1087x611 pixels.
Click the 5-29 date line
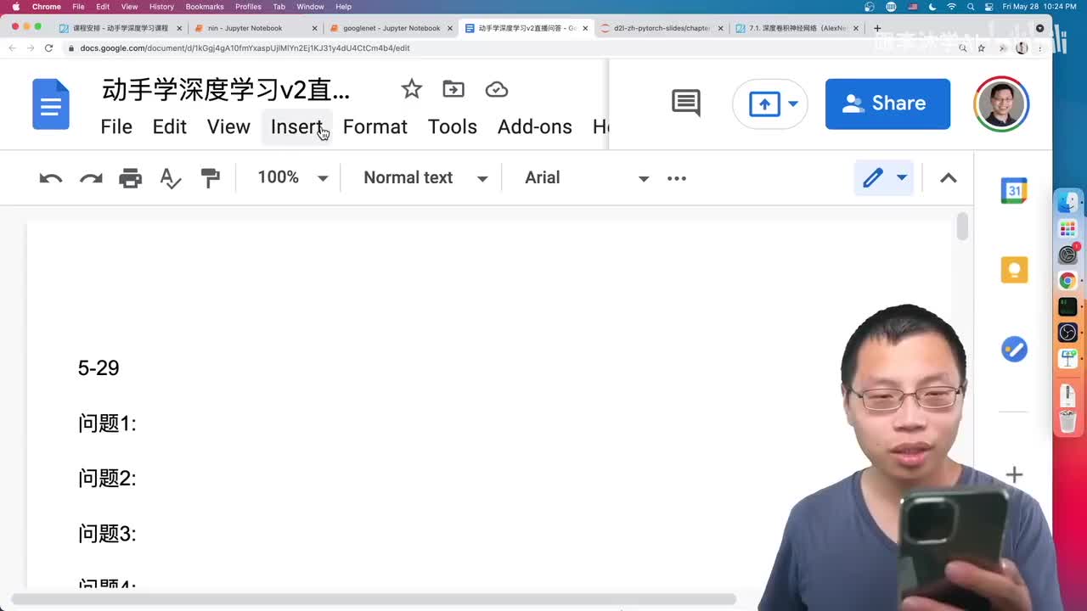pyautogui.click(x=99, y=368)
